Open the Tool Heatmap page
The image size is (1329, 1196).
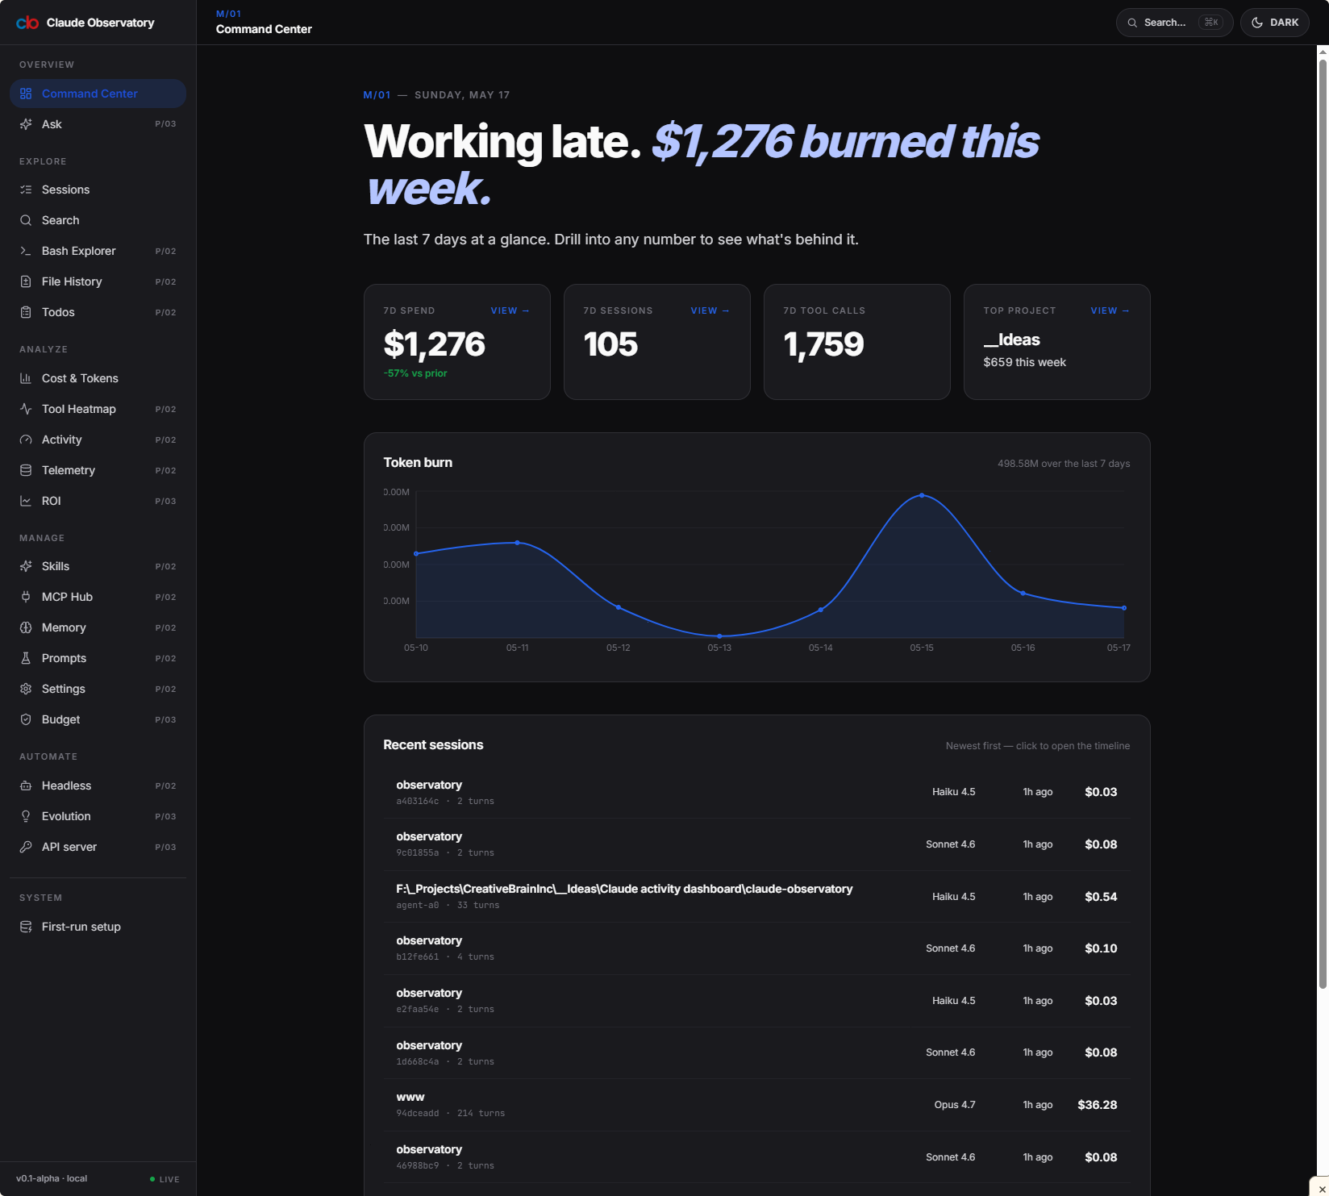[x=98, y=409]
